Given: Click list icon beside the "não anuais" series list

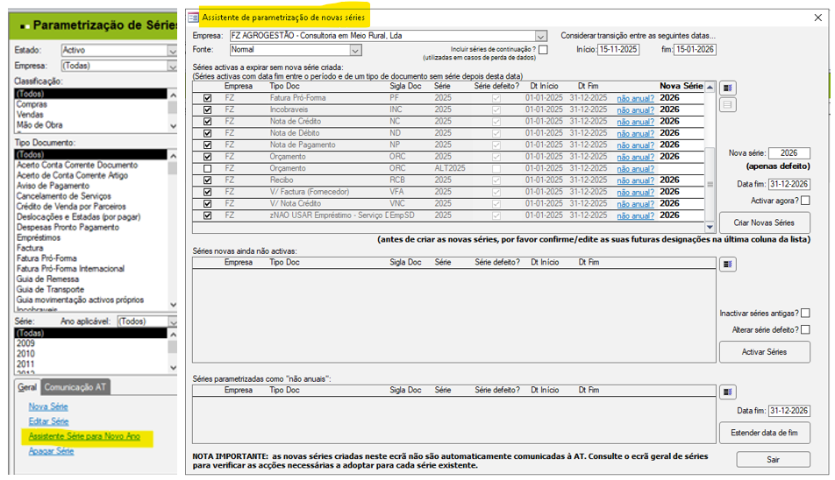Looking at the screenshot, I should [x=728, y=392].
